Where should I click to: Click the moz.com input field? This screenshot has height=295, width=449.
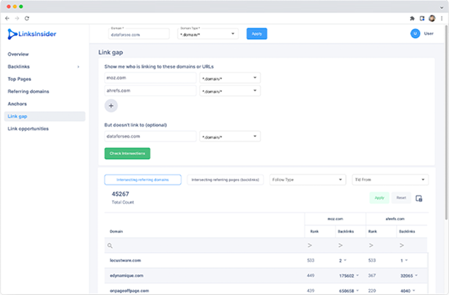(150, 78)
